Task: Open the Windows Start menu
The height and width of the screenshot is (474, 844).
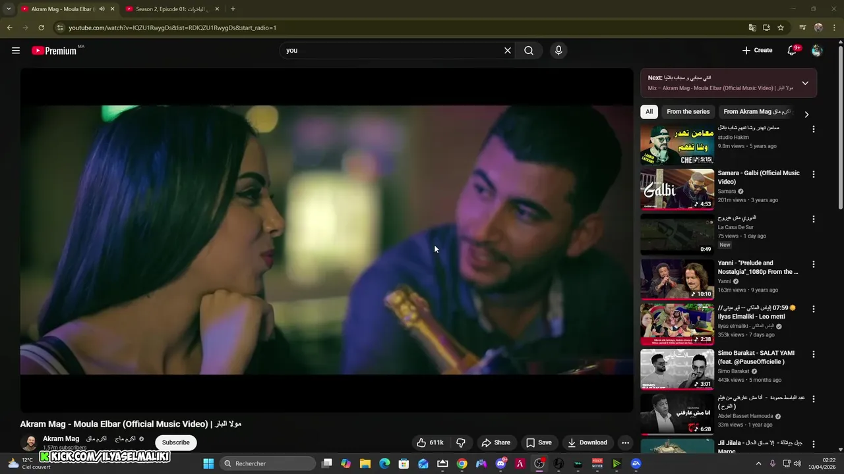Action: tap(208, 463)
